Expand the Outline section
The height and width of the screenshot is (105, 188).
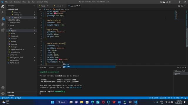click(x=11, y=92)
